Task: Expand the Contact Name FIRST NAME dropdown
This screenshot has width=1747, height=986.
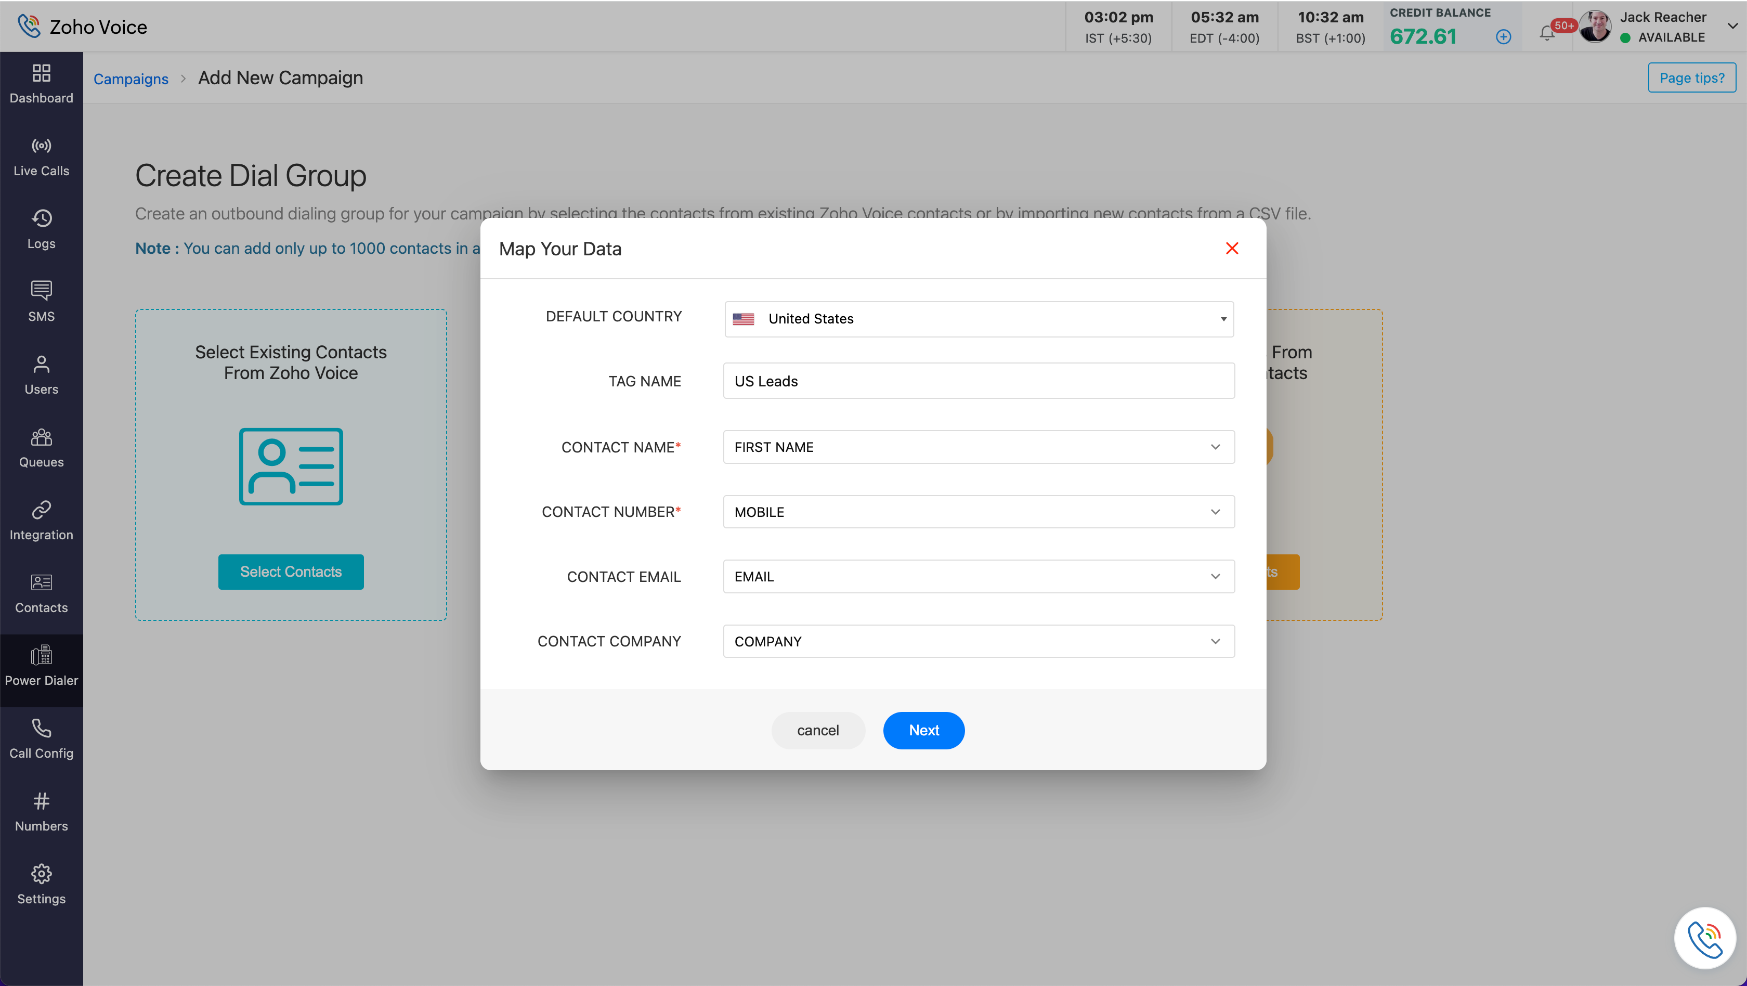Action: [979, 447]
